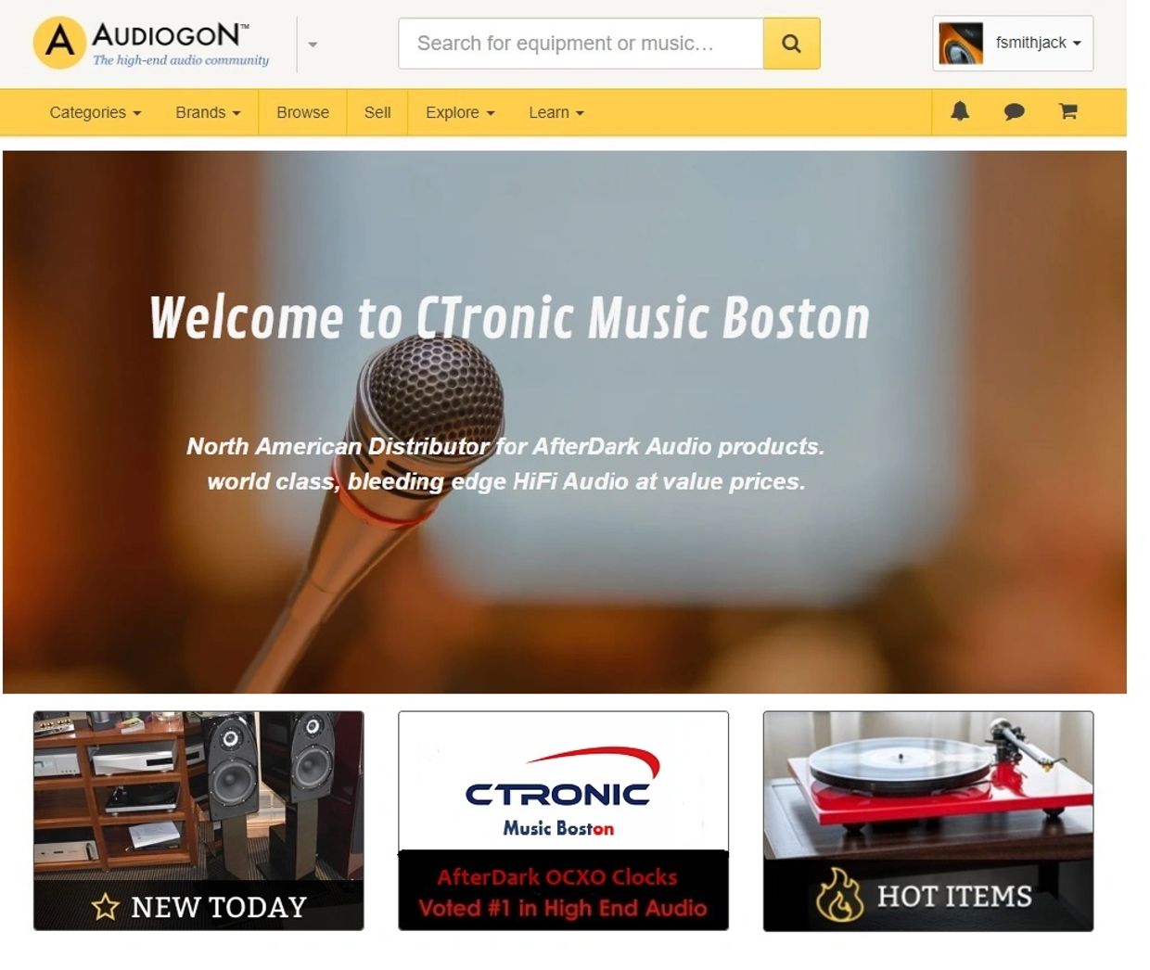Open the Hot Items turntable tile
This screenshot has height=970, width=1150.
[928, 821]
